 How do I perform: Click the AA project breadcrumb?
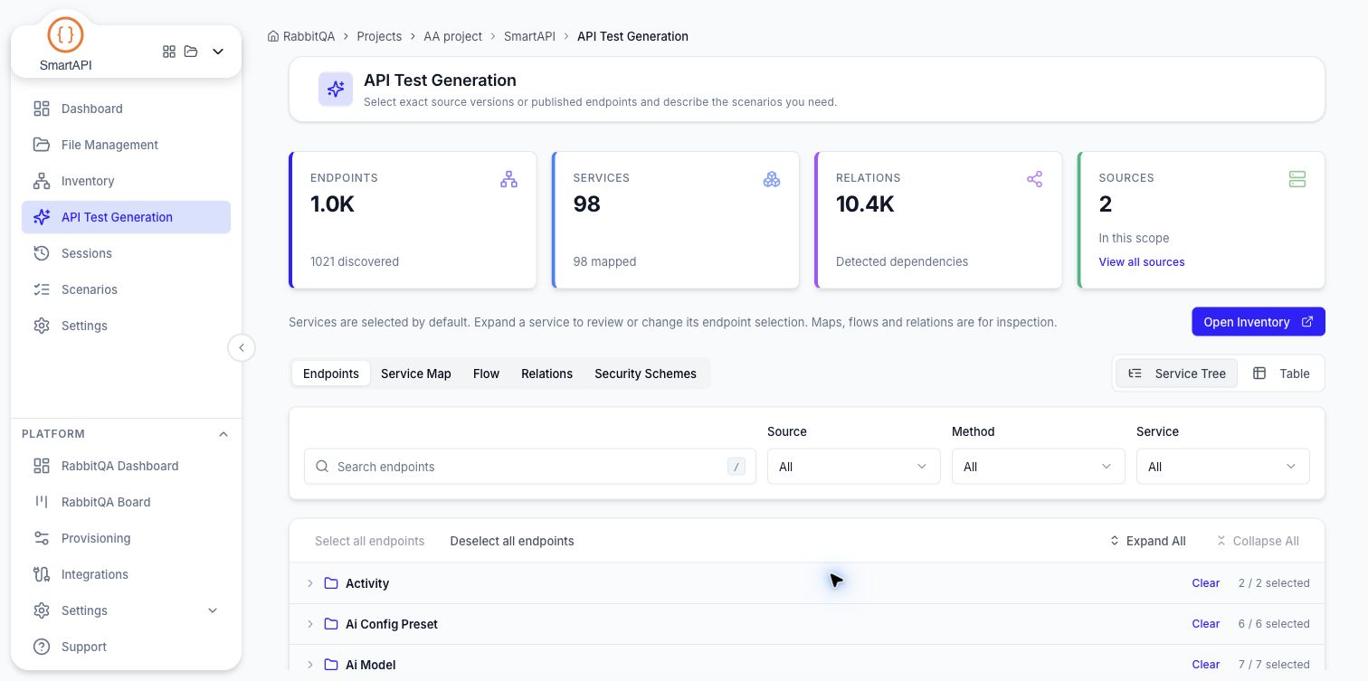(452, 36)
